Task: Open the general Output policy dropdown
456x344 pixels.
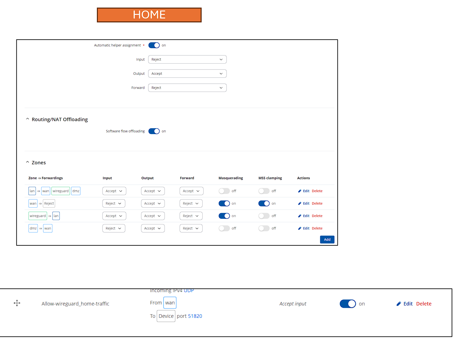Action: (187, 73)
